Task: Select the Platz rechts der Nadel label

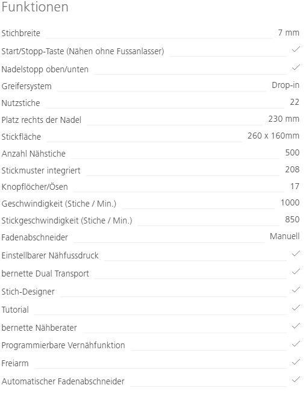Action: [x=42, y=120]
